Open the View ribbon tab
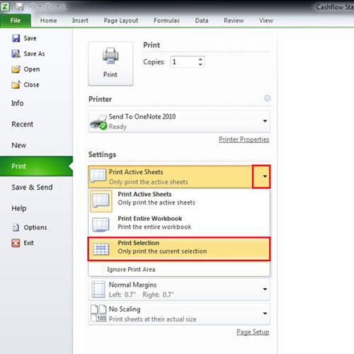354x354 pixels. click(x=266, y=21)
